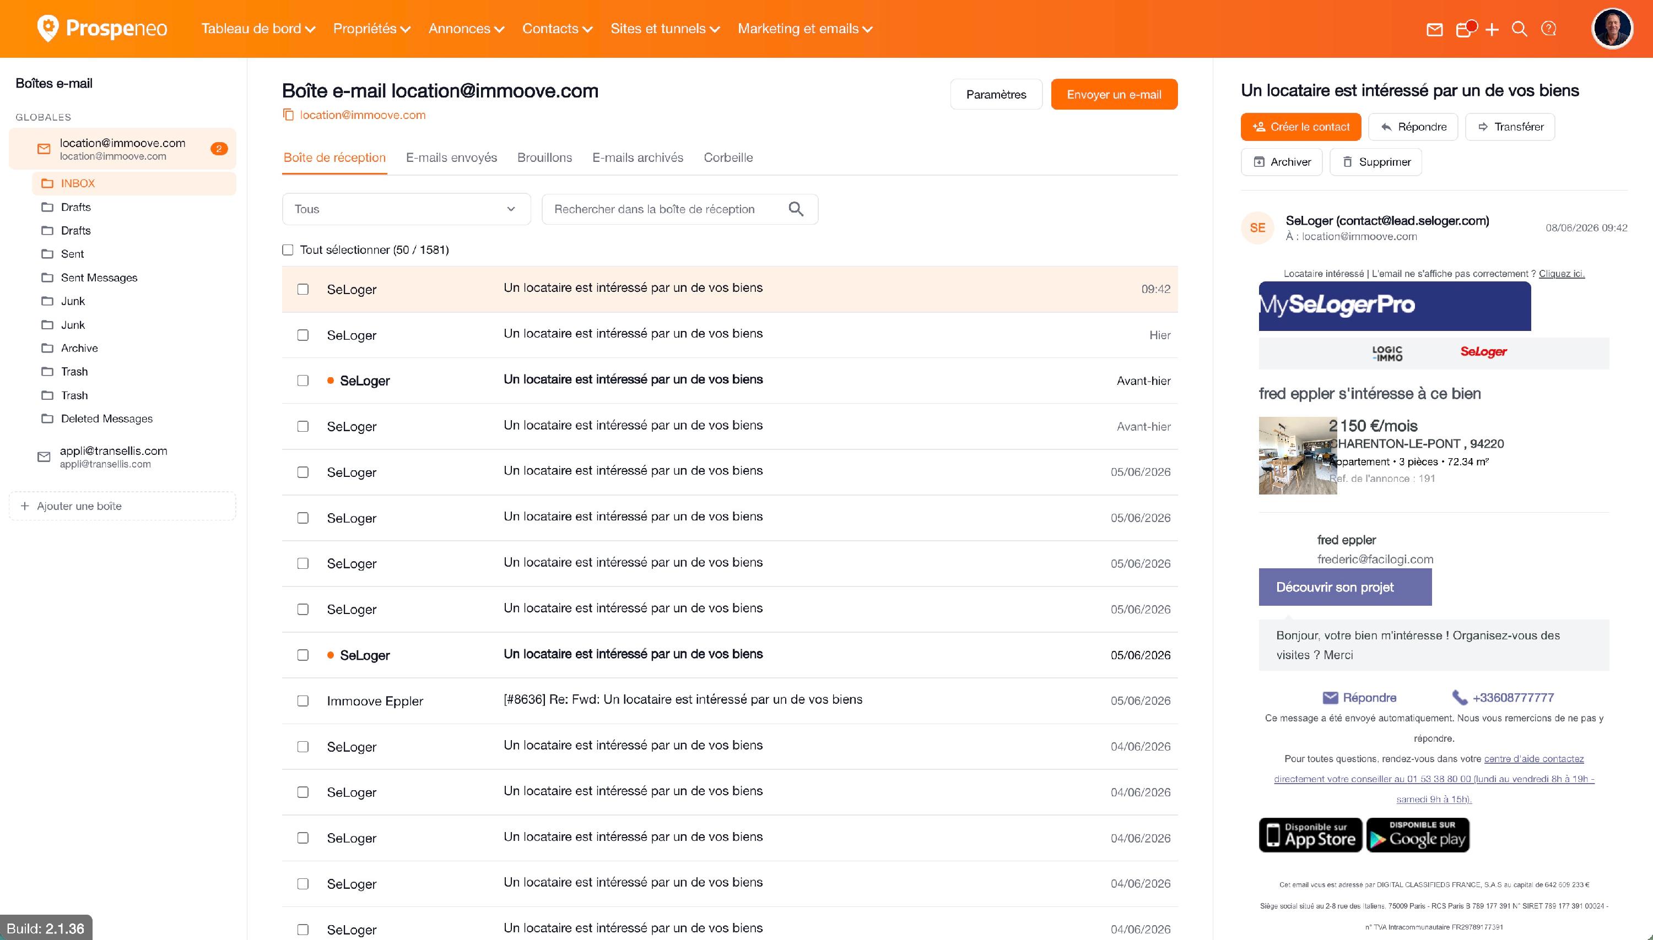Expand the Sites et tunnels menu

pos(666,29)
